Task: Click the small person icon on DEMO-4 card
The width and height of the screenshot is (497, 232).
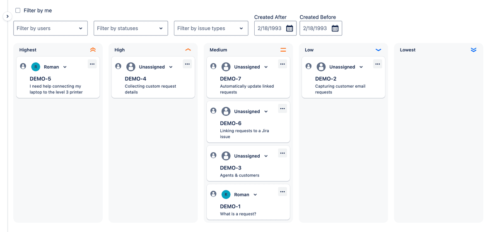Action: (118, 66)
